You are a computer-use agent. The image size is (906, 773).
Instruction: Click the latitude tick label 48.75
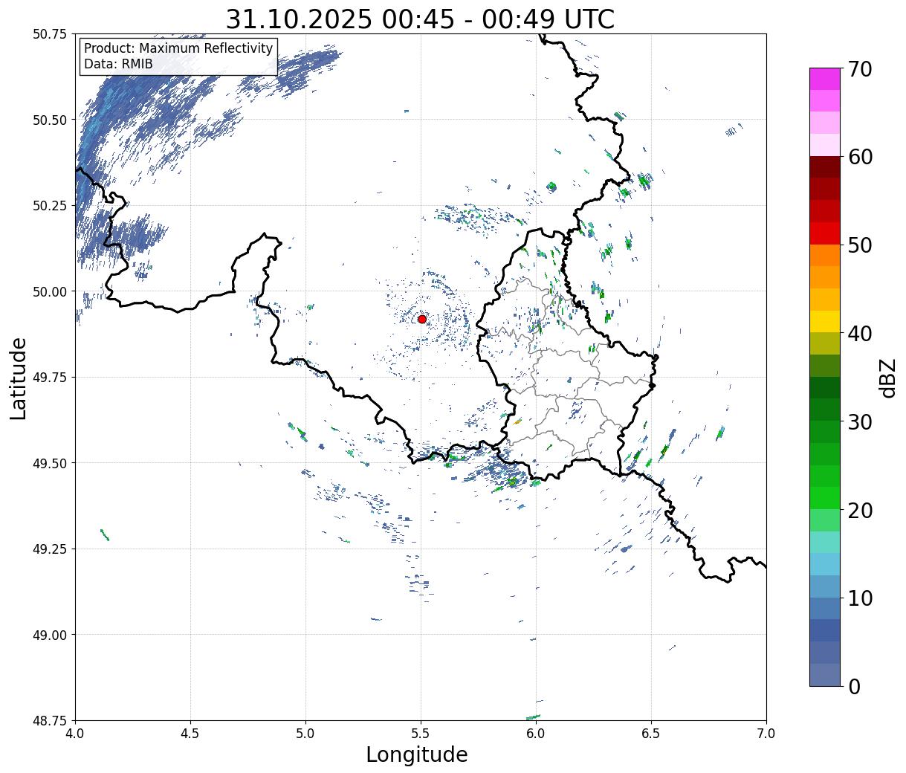coord(50,720)
